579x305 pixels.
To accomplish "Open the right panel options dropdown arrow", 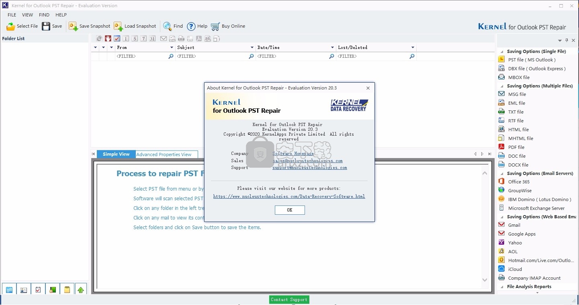I will coord(560,41).
